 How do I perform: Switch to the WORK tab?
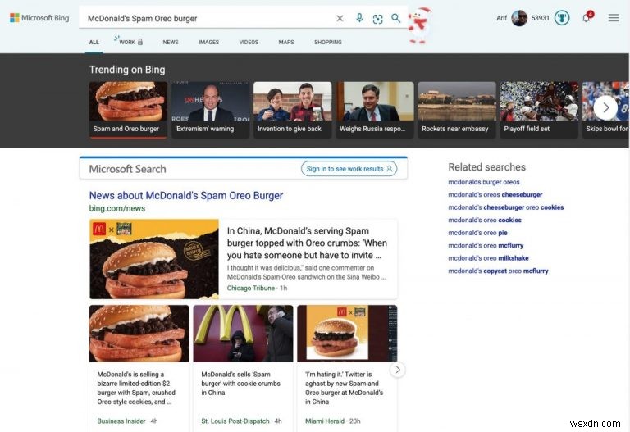point(129,42)
